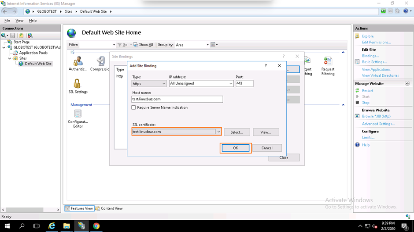The image size is (414, 232).
Task: Collapse the Manage Website section
Action: pos(407,83)
